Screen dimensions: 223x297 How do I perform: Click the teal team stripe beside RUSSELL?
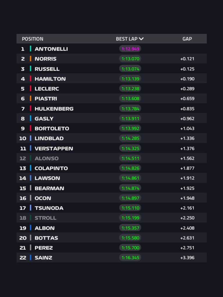(30, 68)
